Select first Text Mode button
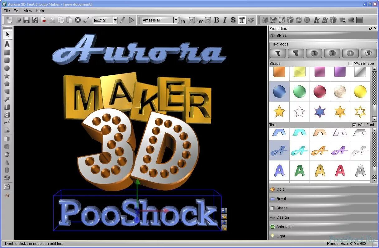379x248 pixels. [278, 53]
